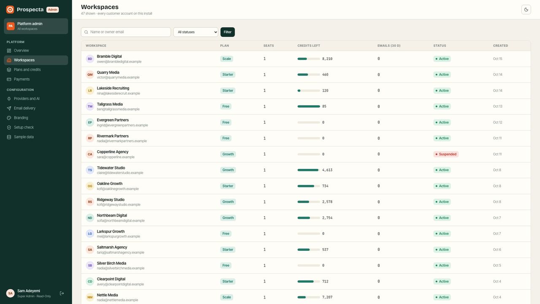This screenshot has height=304, width=540.
Task: Click the Setup check shield icon
Action: tap(9, 128)
